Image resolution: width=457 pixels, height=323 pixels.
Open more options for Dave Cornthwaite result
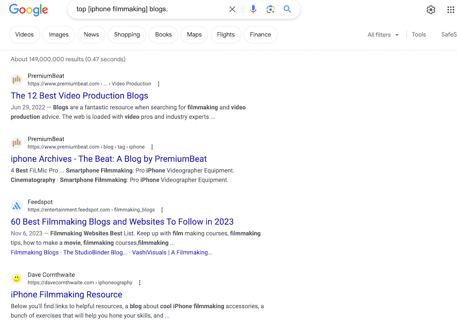(140, 283)
